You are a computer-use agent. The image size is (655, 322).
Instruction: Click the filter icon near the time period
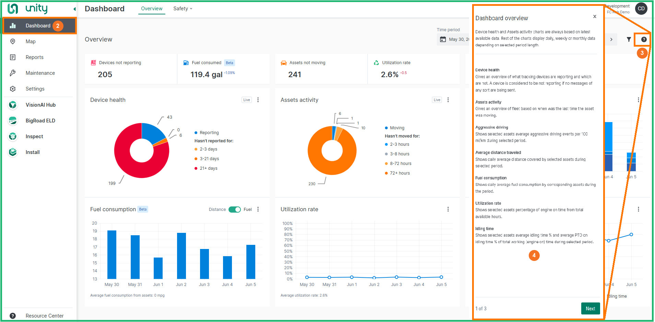pyautogui.click(x=629, y=39)
